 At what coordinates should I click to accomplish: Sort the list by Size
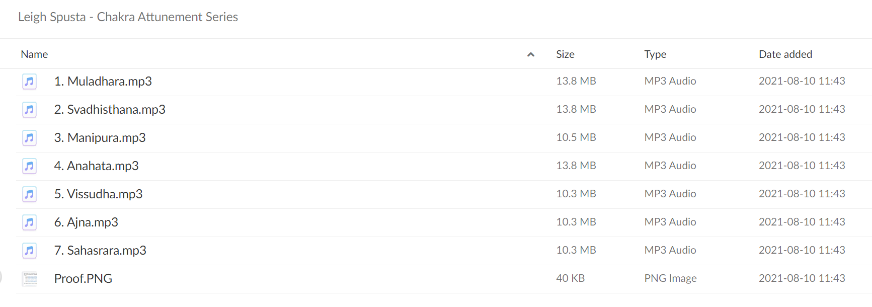pyautogui.click(x=565, y=54)
